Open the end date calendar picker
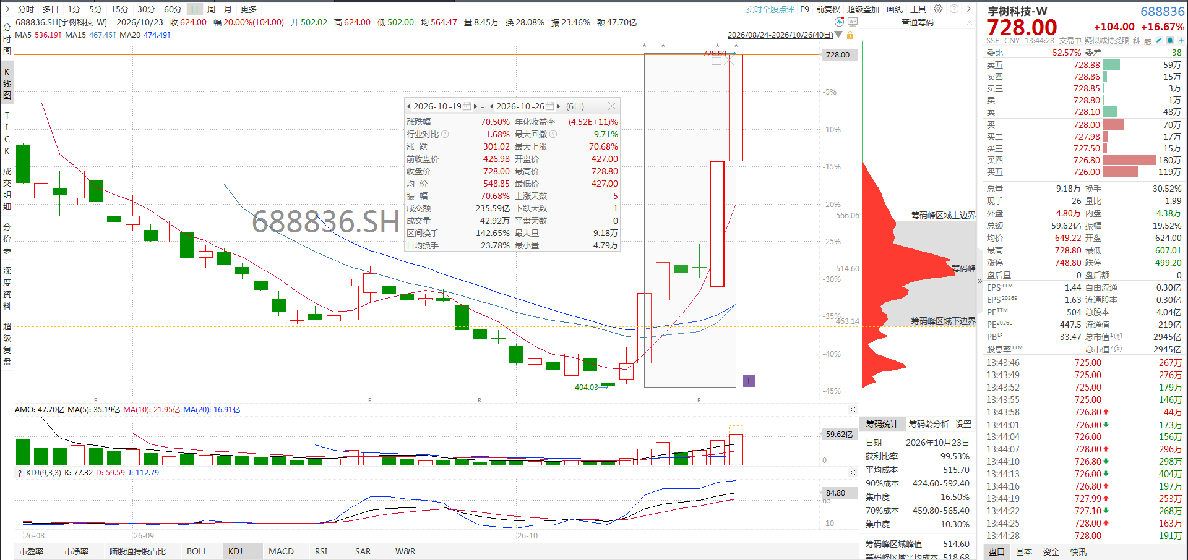The height and width of the screenshot is (560, 1188). [x=549, y=106]
